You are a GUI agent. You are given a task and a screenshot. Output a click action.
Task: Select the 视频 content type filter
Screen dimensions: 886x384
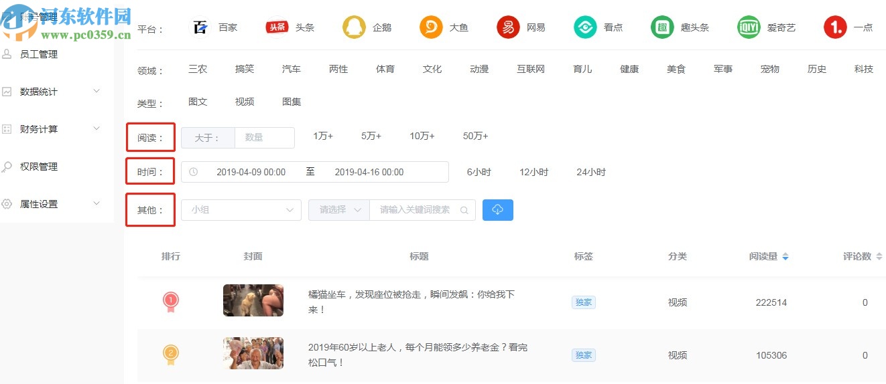pyautogui.click(x=245, y=102)
